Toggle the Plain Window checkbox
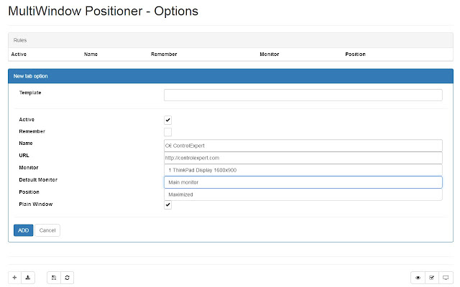 point(167,204)
